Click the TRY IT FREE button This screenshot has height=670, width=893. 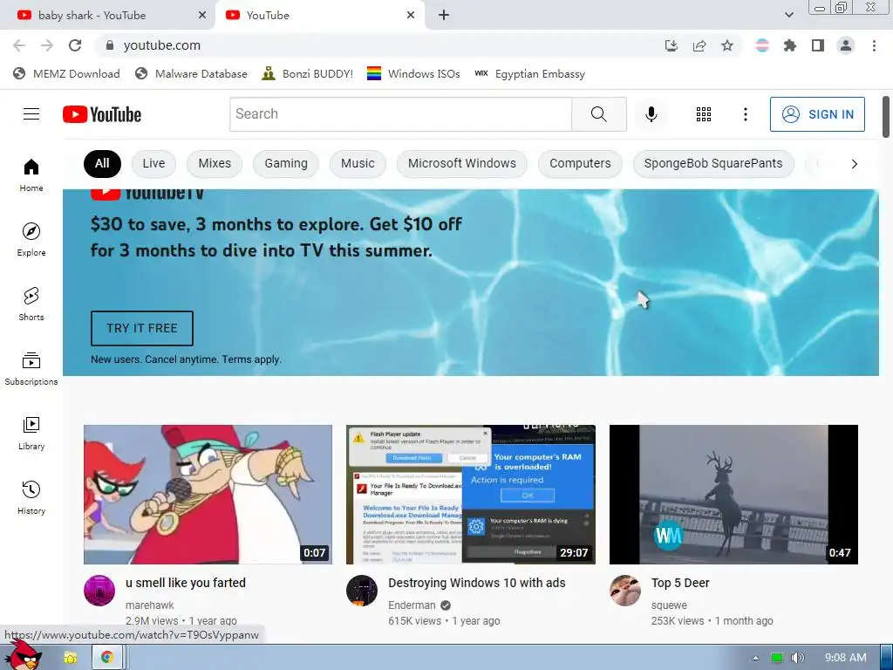(x=142, y=328)
